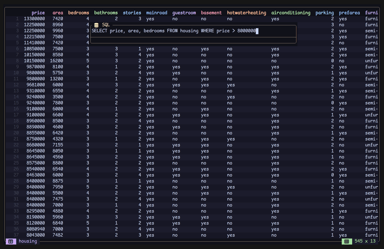Choose the mainroad column header

[x=157, y=13]
